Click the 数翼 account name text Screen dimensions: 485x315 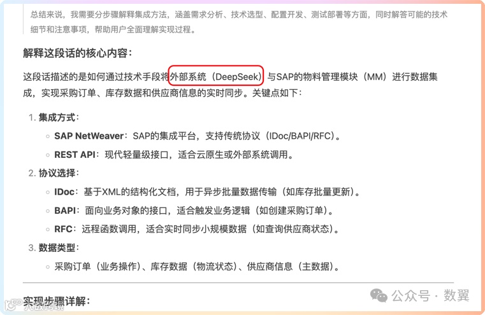click(x=456, y=295)
